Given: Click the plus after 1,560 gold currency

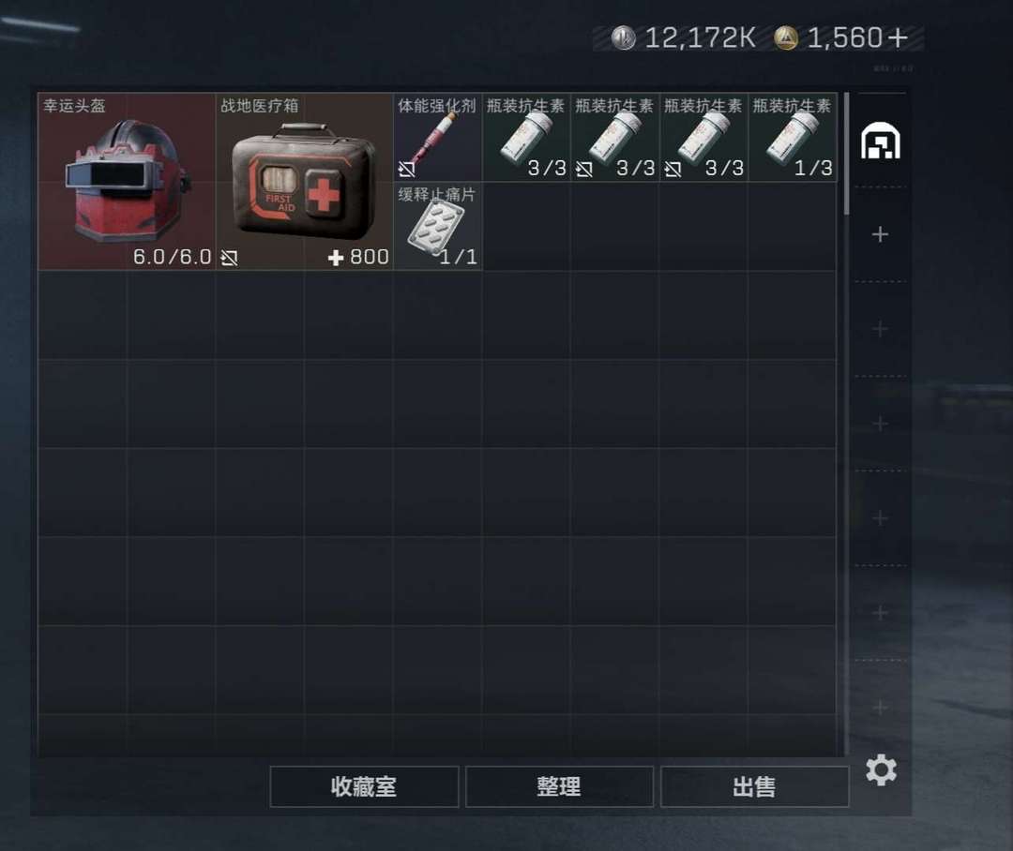Looking at the screenshot, I should pyautogui.click(x=898, y=37).
